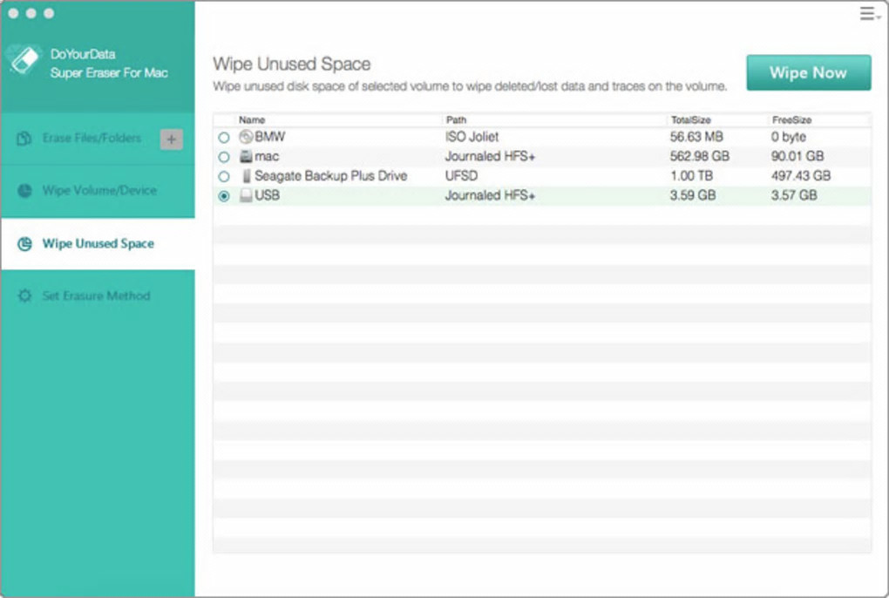
Task: Open the hamburger menu dropdown
Action: click(x=869, y=14)
